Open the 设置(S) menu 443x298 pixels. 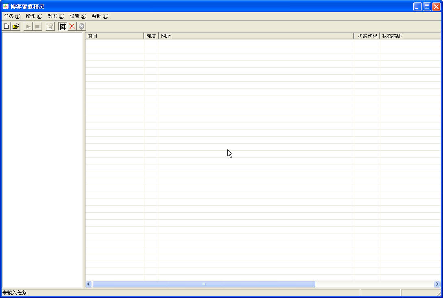coord(78,16)
